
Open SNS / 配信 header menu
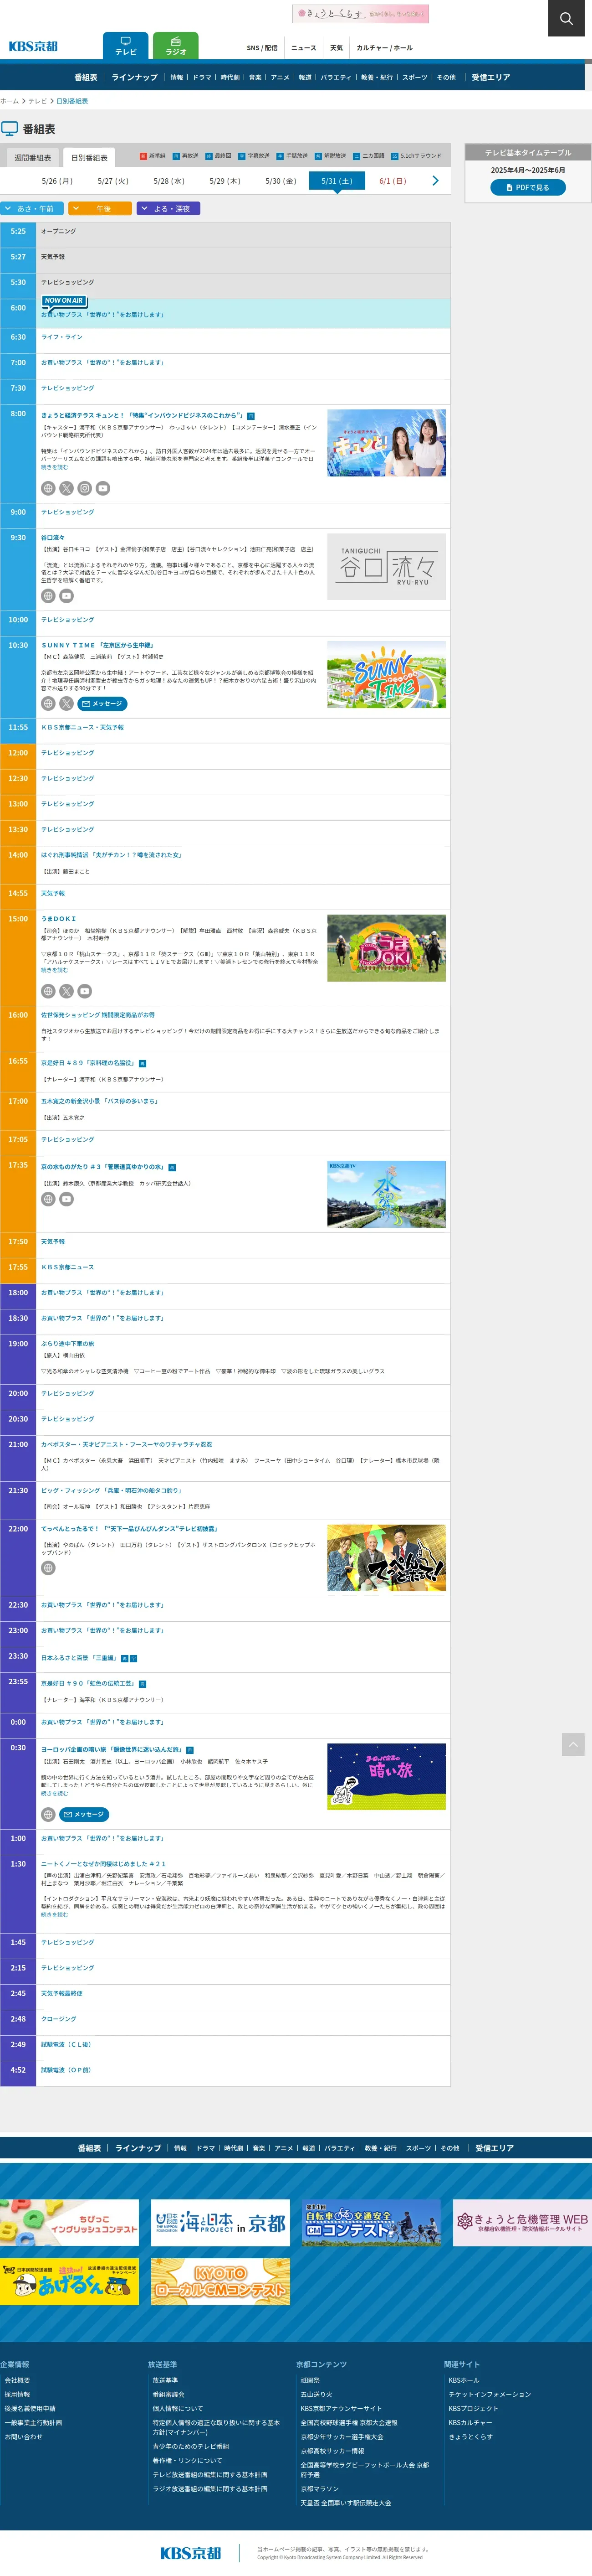point(263,48)
